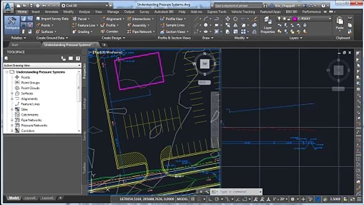Screen dimensions: 364x205
Task: Expand the Draw panel title
Action: 208,38
